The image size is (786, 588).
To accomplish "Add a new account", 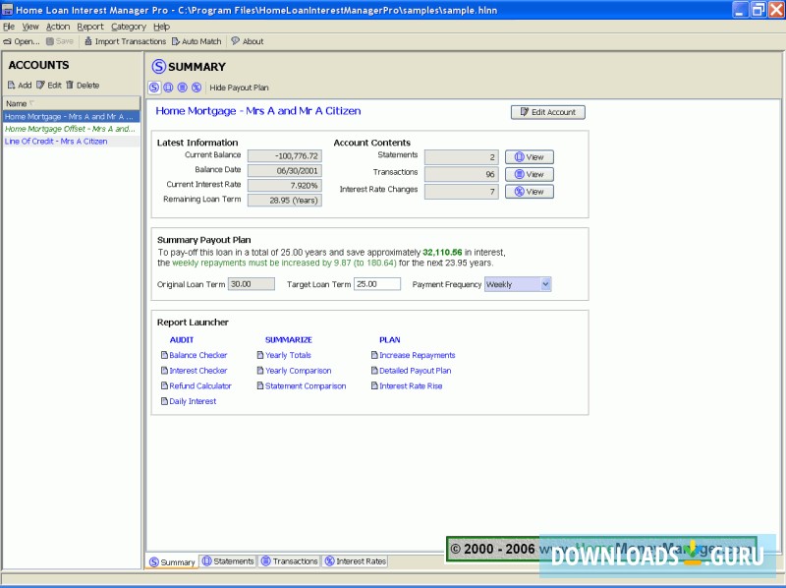I will point(20,86).
